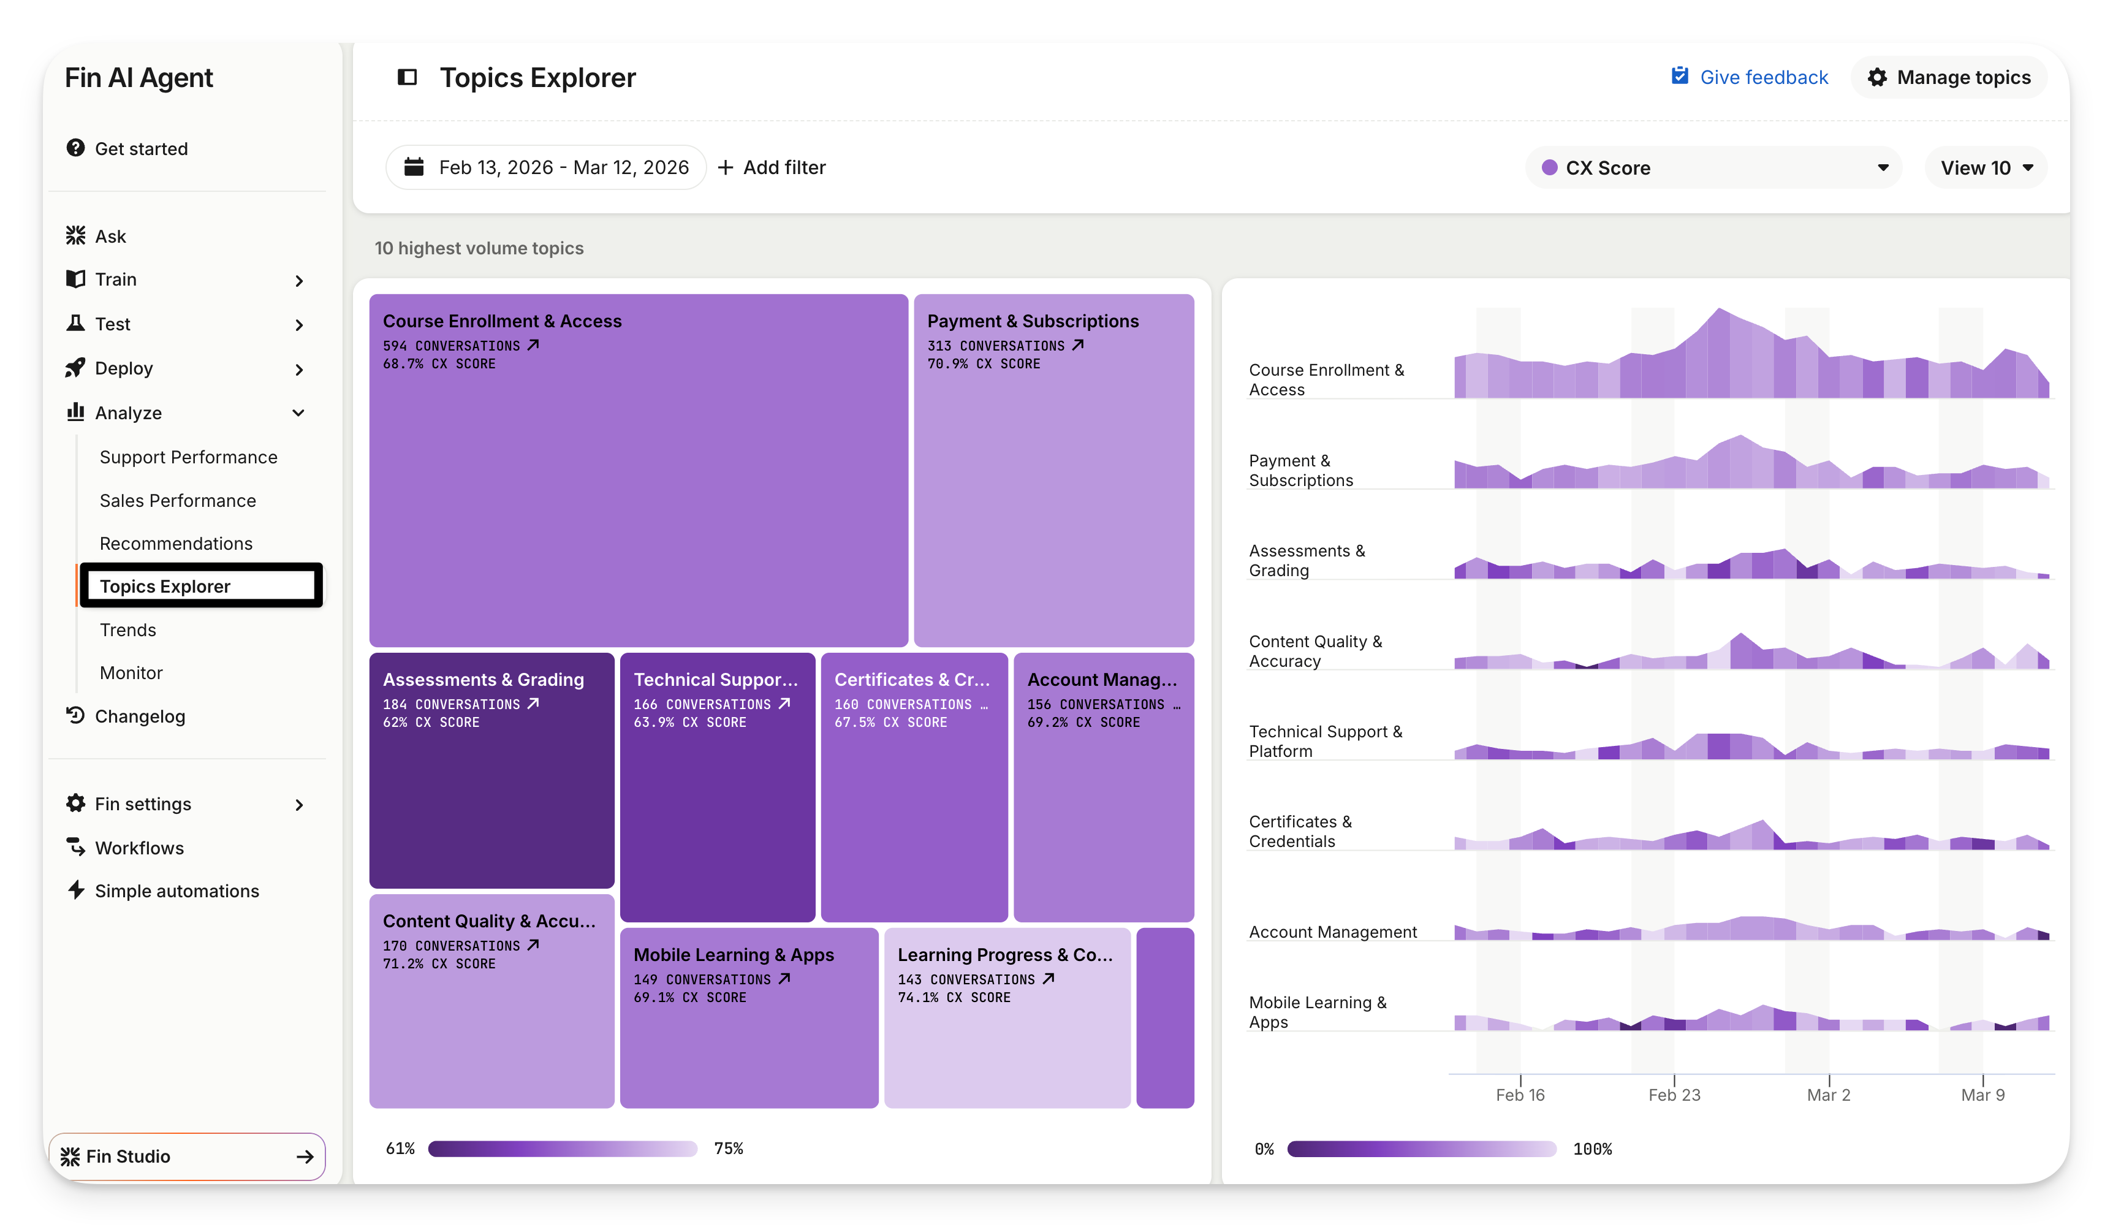Expand the Deploy submenu chevron
This screenshot has width=2113, height=1227.
(x=299, y=370)
